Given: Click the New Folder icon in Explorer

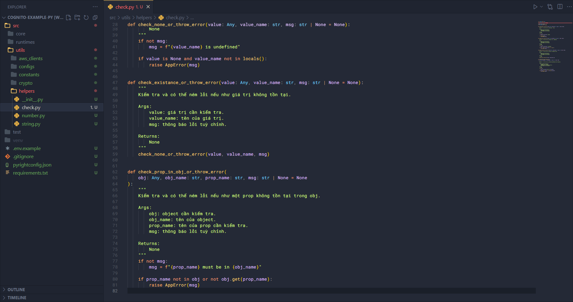Looking at the screenshot, I should coord(77,18).
